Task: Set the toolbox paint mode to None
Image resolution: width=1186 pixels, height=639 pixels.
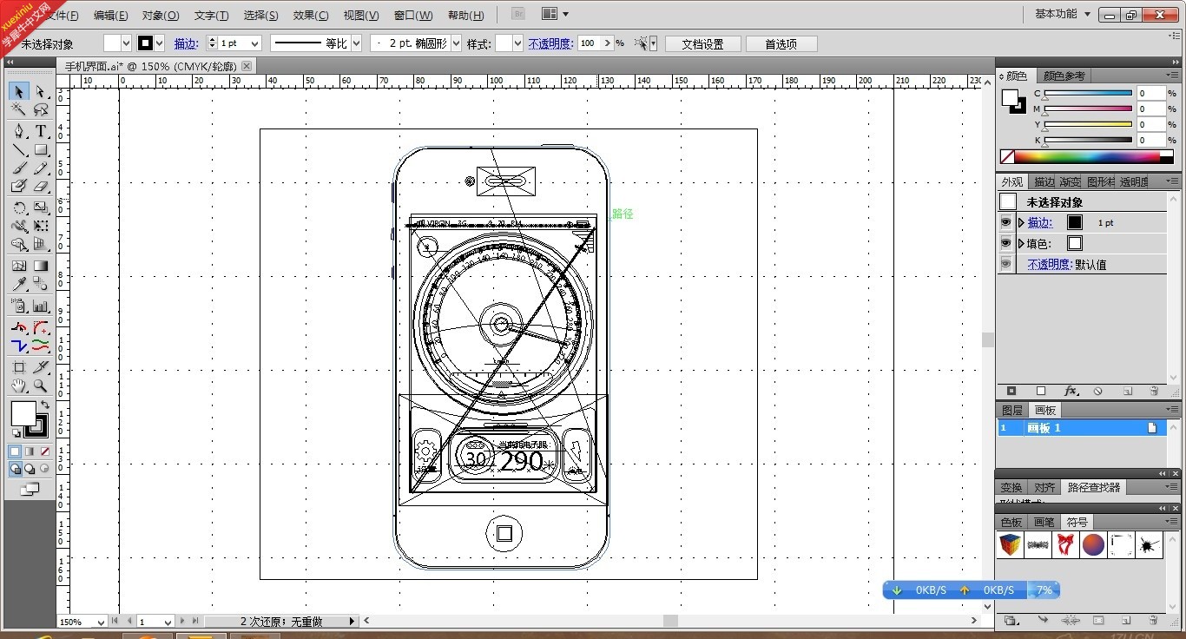Action: (x=44, y=451)
